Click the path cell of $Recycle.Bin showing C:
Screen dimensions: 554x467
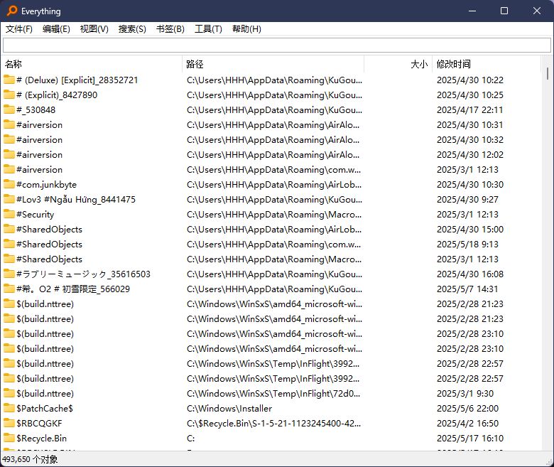point(191,439)
